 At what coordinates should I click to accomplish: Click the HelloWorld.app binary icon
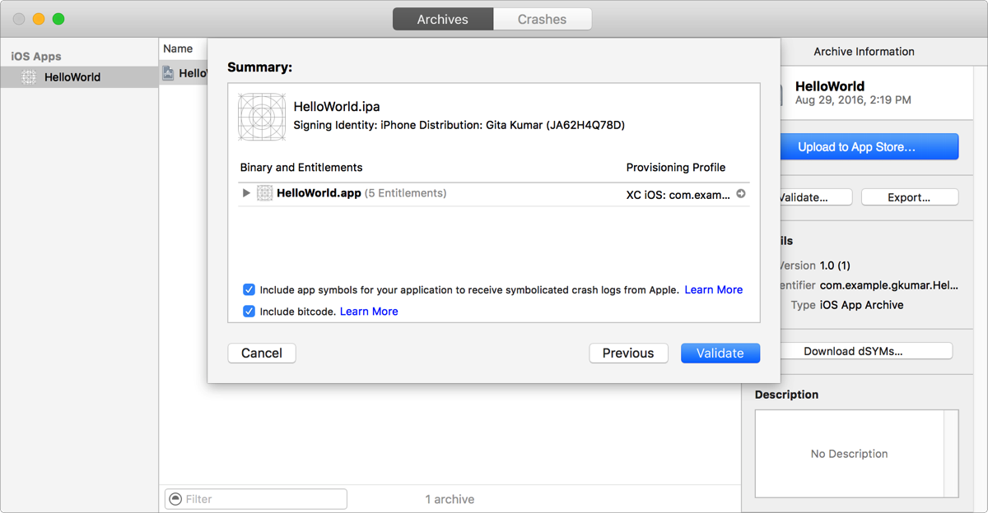(x=264, y=193)
